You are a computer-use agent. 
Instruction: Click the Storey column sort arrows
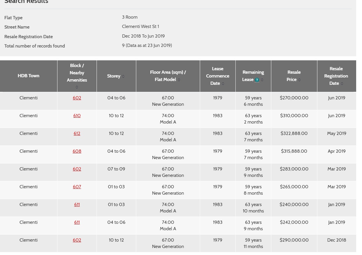tap(123, 76)
